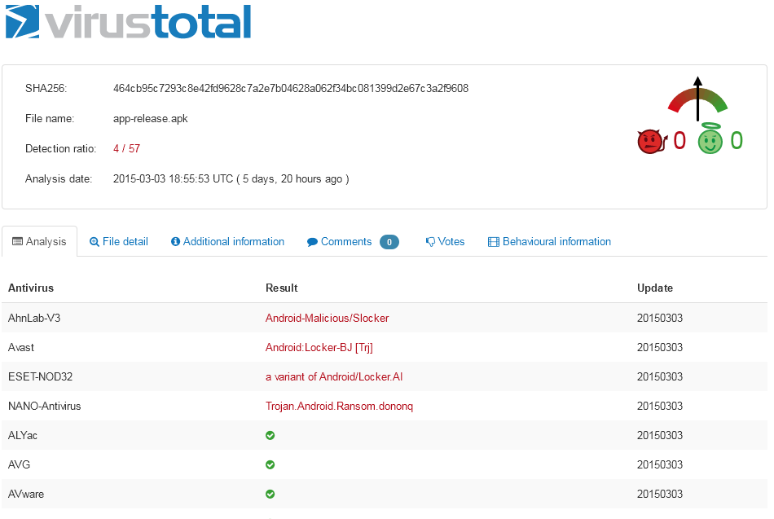Click result Trojan.Android.Ransom.dononq
Viewport: 774px width, 519px height.
click(339, 406)
